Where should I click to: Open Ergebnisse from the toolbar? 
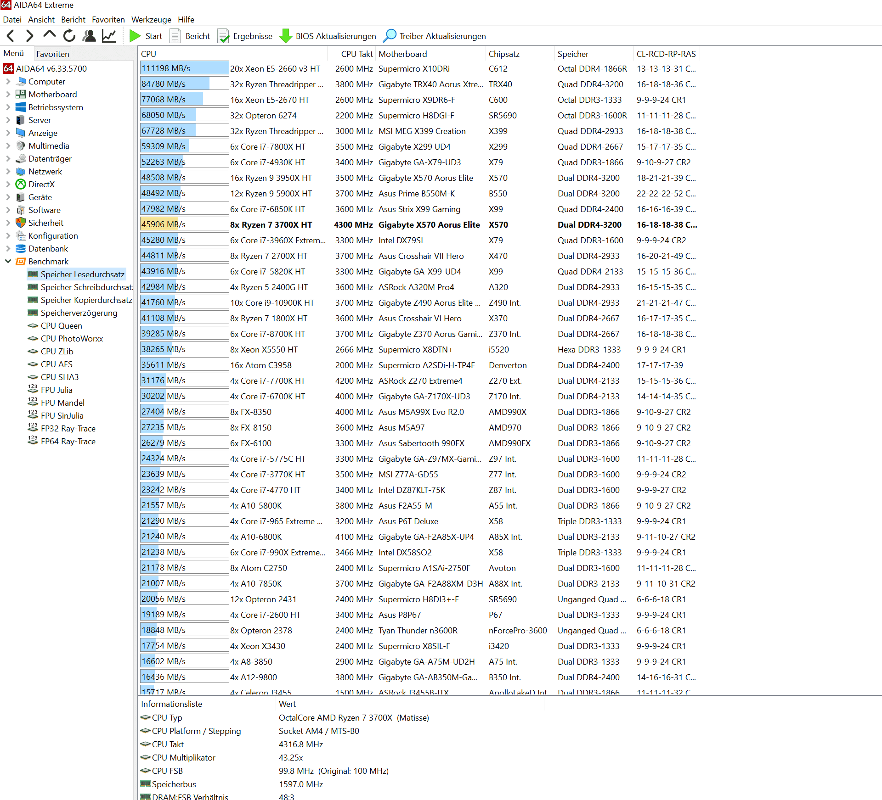point(245,36)
